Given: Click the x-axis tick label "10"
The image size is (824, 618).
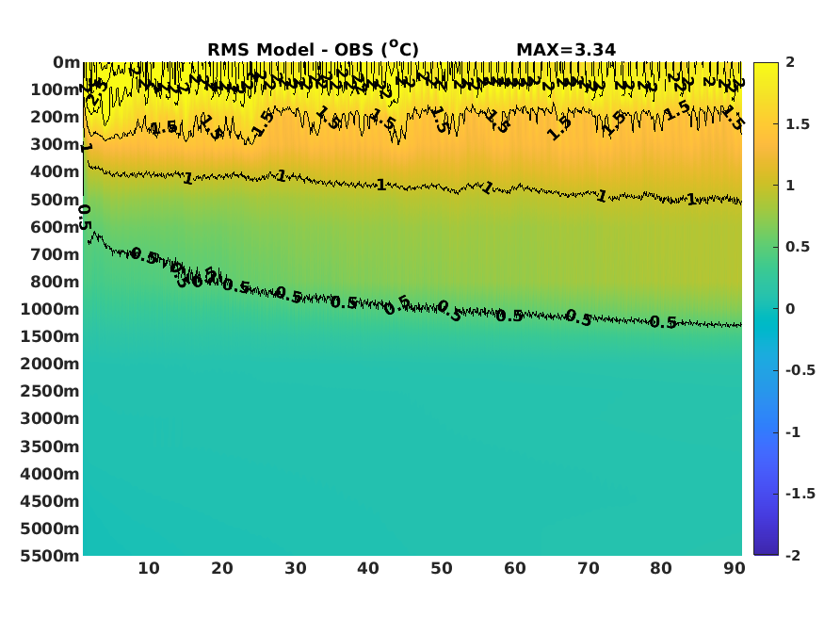Looking at the screenshot, I should tap(149, 569).
